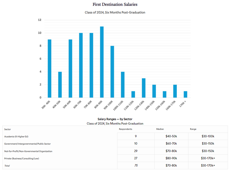Click the 170K+ bar
231x172 pixels.
coord(185,95)
